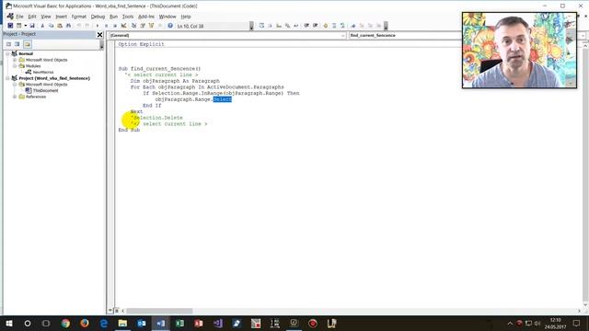Click the Run Sub play icon
589x331 pixels.
(98, 26)
